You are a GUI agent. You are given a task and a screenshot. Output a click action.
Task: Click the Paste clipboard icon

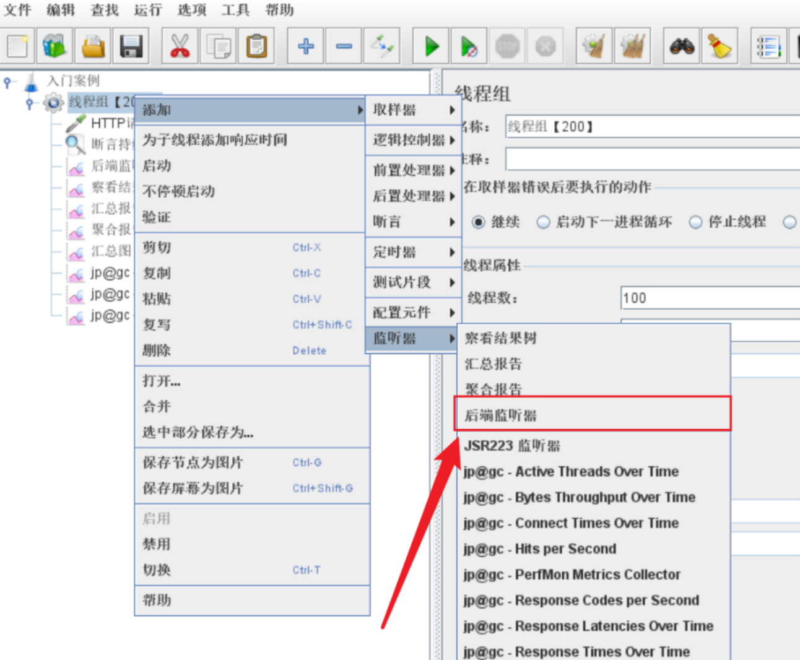pos(256,46)
